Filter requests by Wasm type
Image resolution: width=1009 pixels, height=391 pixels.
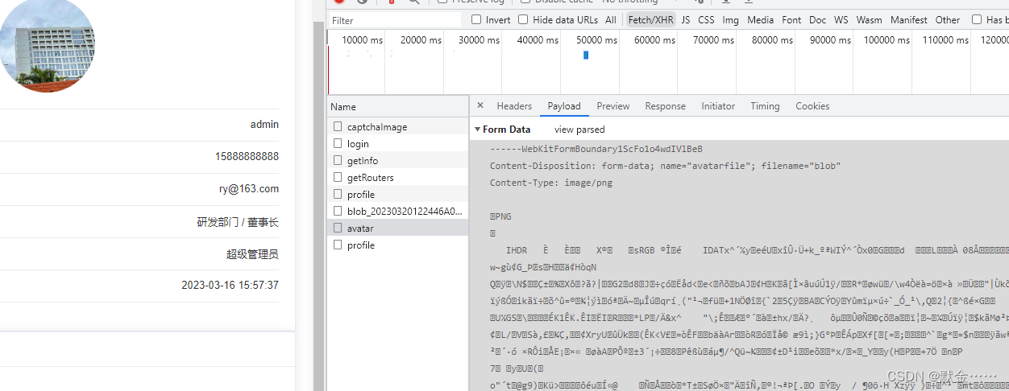(x=869, y=20)
